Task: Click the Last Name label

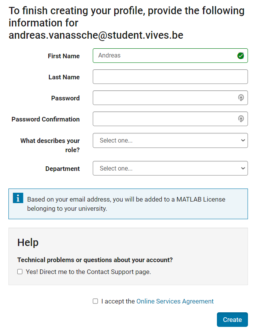Action: tap(64, 77)
